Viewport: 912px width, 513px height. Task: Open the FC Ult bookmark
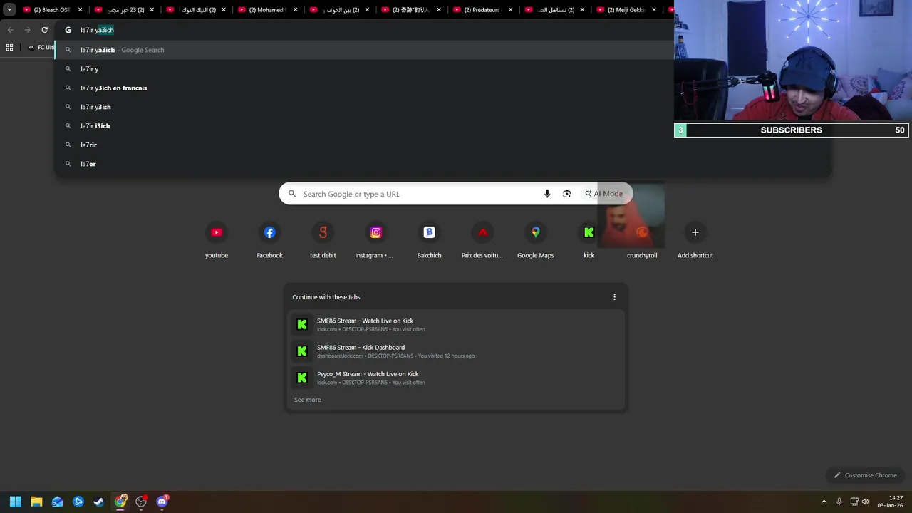click(41, 48)
